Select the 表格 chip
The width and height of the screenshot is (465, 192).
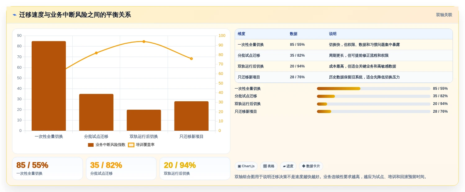pyautogui.click(x=269, y=166)
